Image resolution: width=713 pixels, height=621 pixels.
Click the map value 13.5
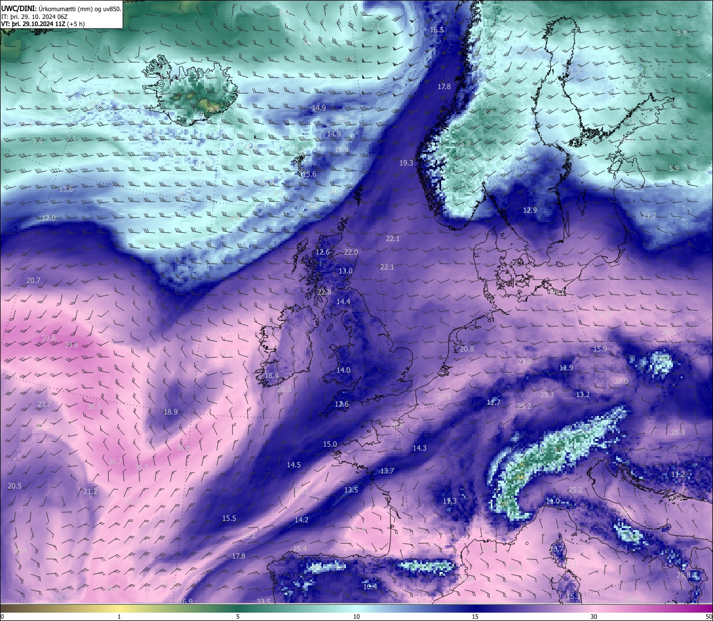pyautogui.click(x=351, y=490)
